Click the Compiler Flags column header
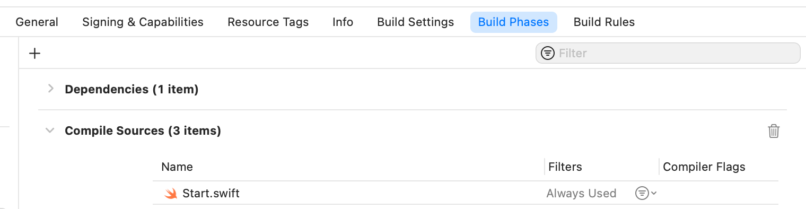Screen dimensions: 806x209 click(704, 167)
